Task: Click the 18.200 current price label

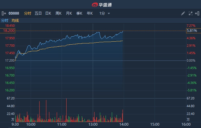Action: point(9,31)
